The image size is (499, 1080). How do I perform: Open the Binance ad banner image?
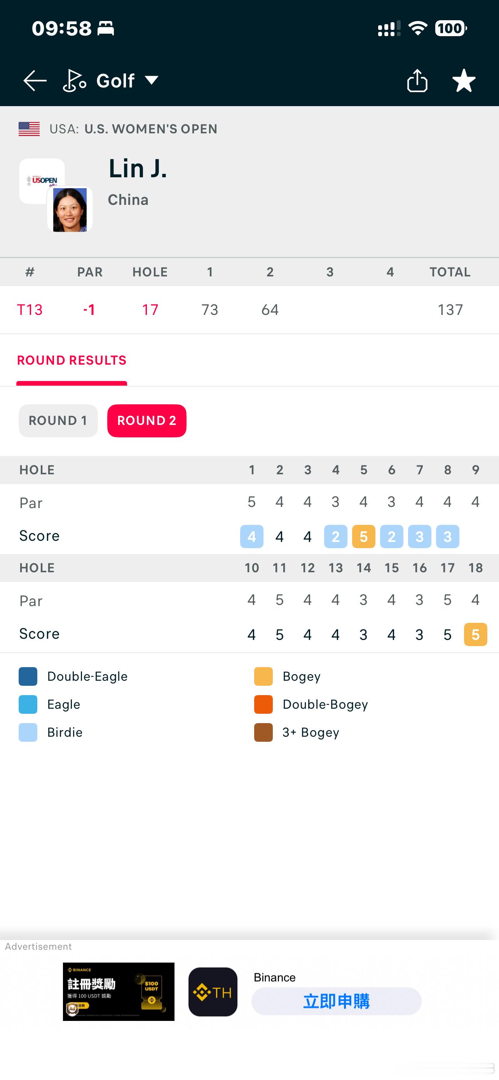click(119, 991)
